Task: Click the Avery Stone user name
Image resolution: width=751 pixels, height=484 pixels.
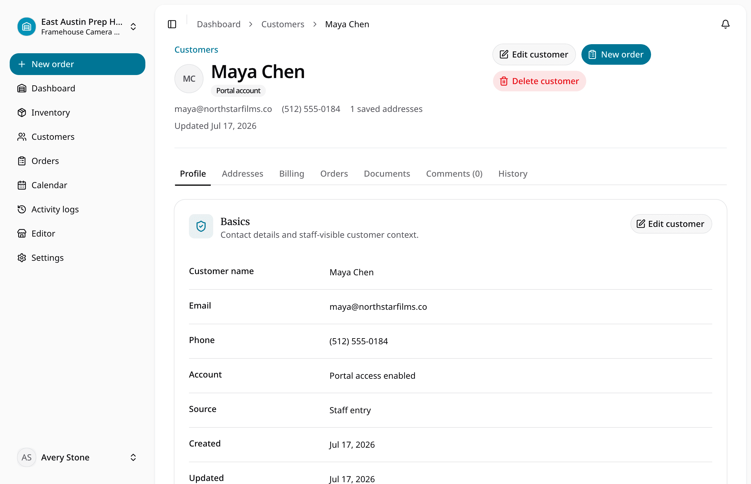Action: click(65, 457)
